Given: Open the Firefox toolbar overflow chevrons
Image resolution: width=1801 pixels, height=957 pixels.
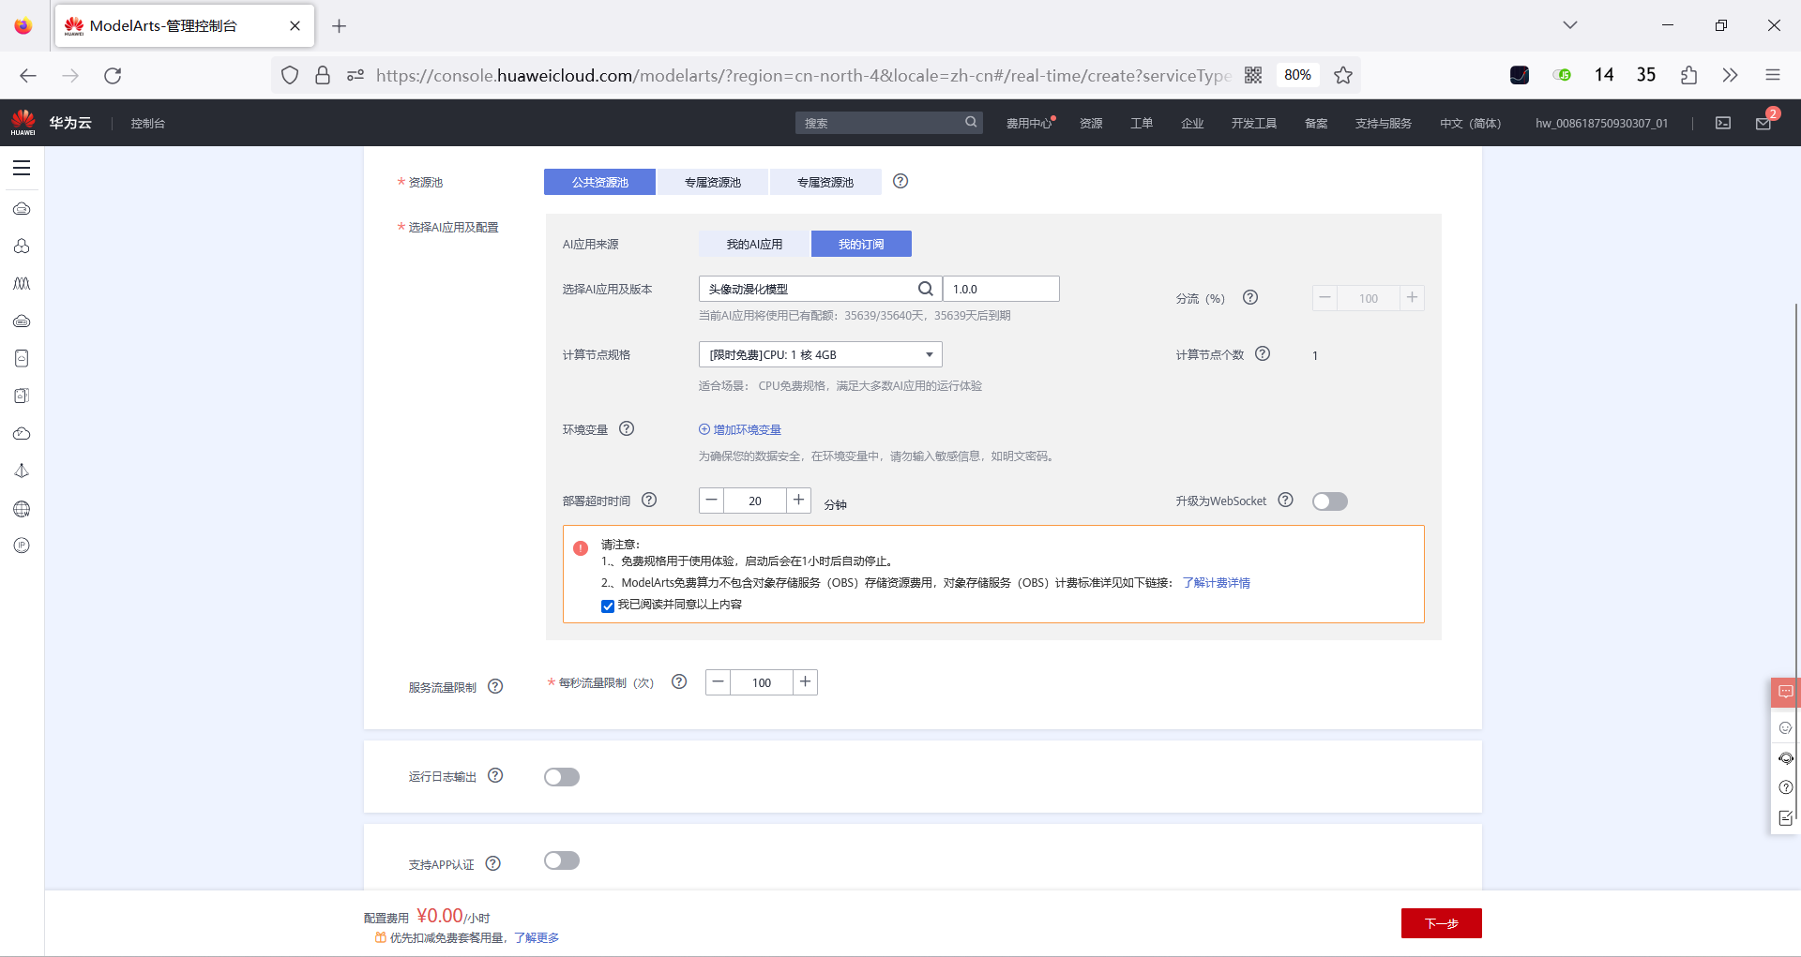Looking at the screenshot, I should (x=1730, y=76).
